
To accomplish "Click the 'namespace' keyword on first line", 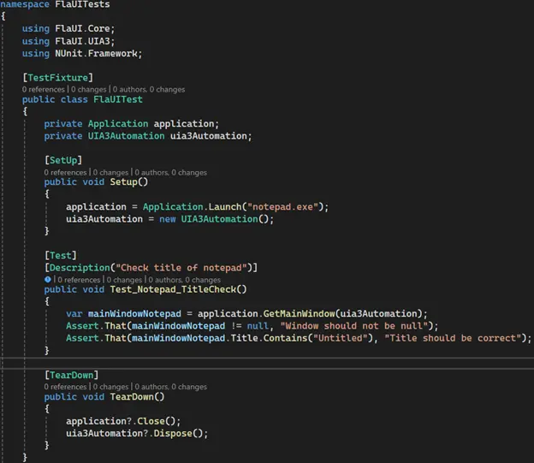I will click(x=25, y=4).
